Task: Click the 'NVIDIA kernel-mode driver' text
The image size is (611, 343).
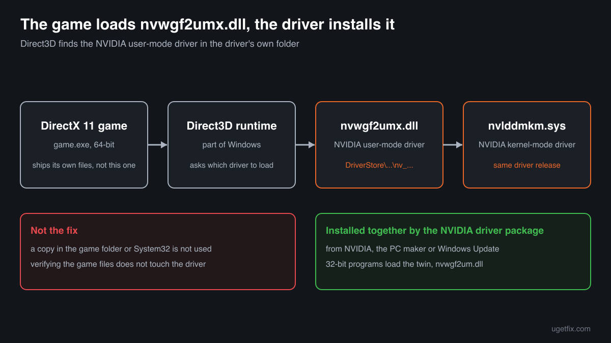Action: (x=527, y=145)
